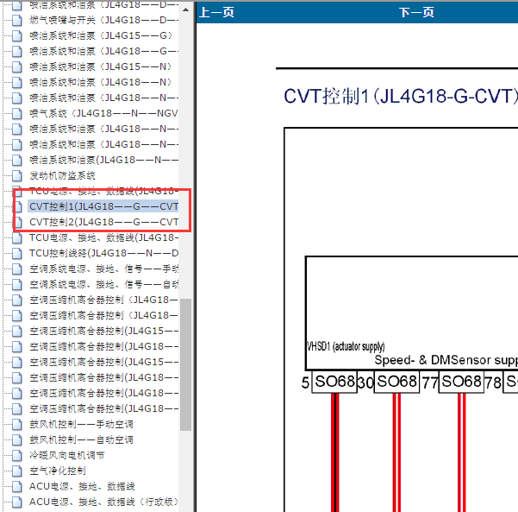This screenshot has width=518, height=512.
Task: Click the document icon beside 发动机防盗系统
Action: click(x=17, y=176)
